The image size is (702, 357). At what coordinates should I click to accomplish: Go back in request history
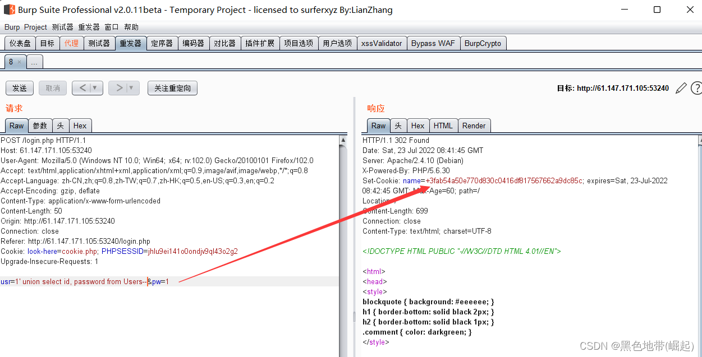82,88
